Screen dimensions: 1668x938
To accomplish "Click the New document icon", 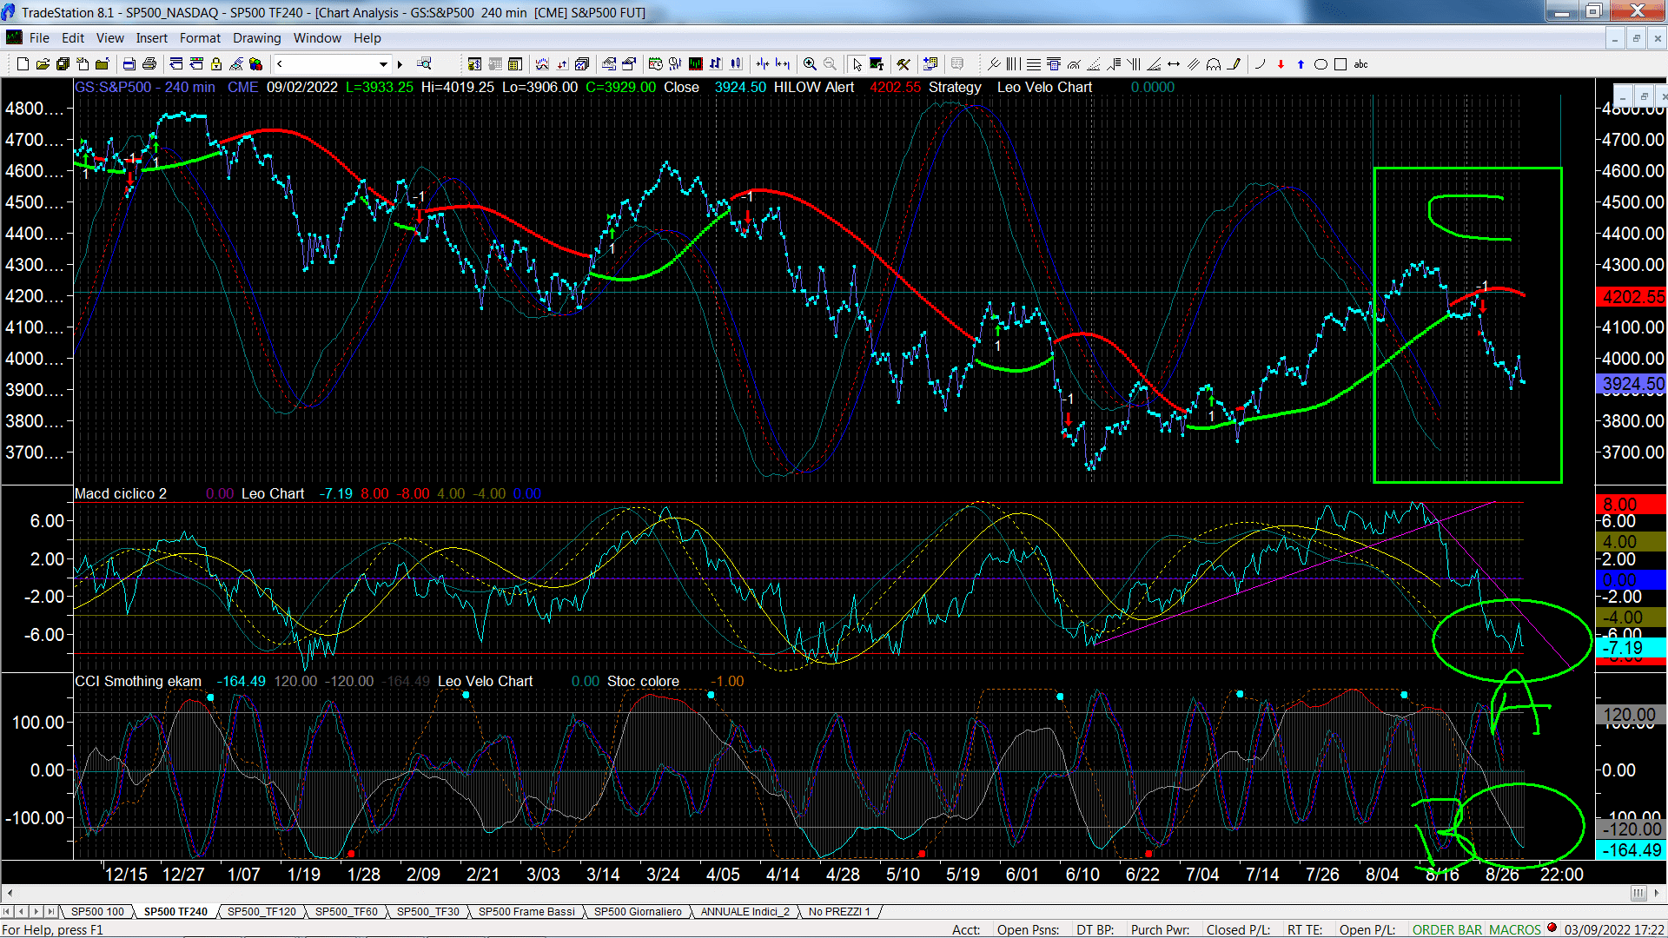I will [x=23, y=64].
